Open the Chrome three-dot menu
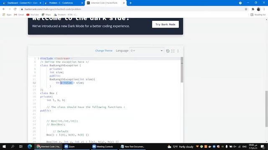The width and height of the screenshot is (268, 150). coord(264,9)
